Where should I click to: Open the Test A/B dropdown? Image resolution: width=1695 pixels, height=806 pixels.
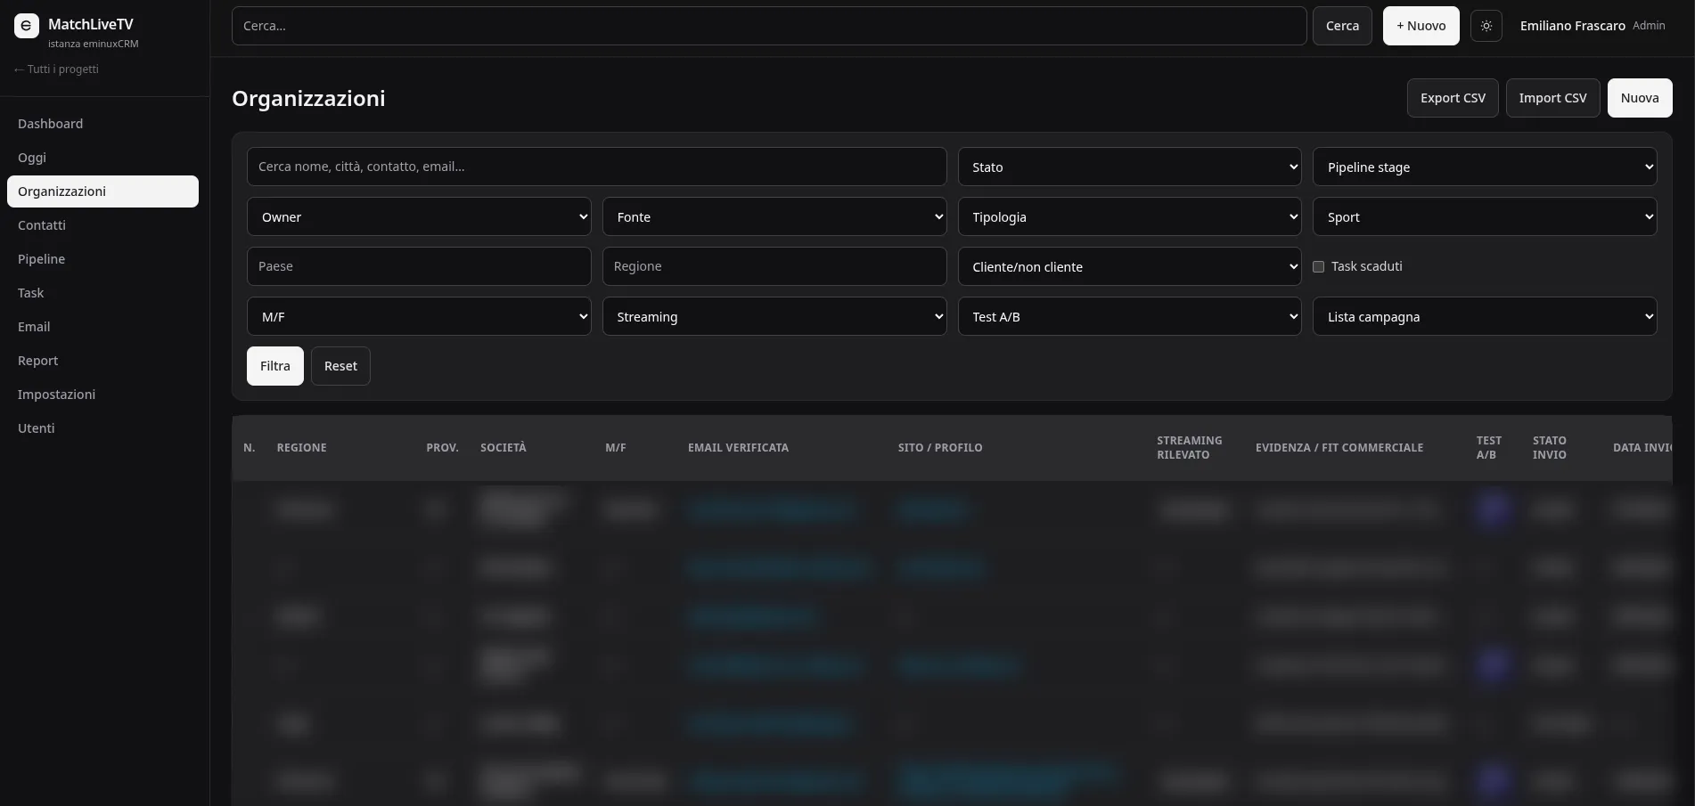pyautogui.click(x=1130, y=316)
